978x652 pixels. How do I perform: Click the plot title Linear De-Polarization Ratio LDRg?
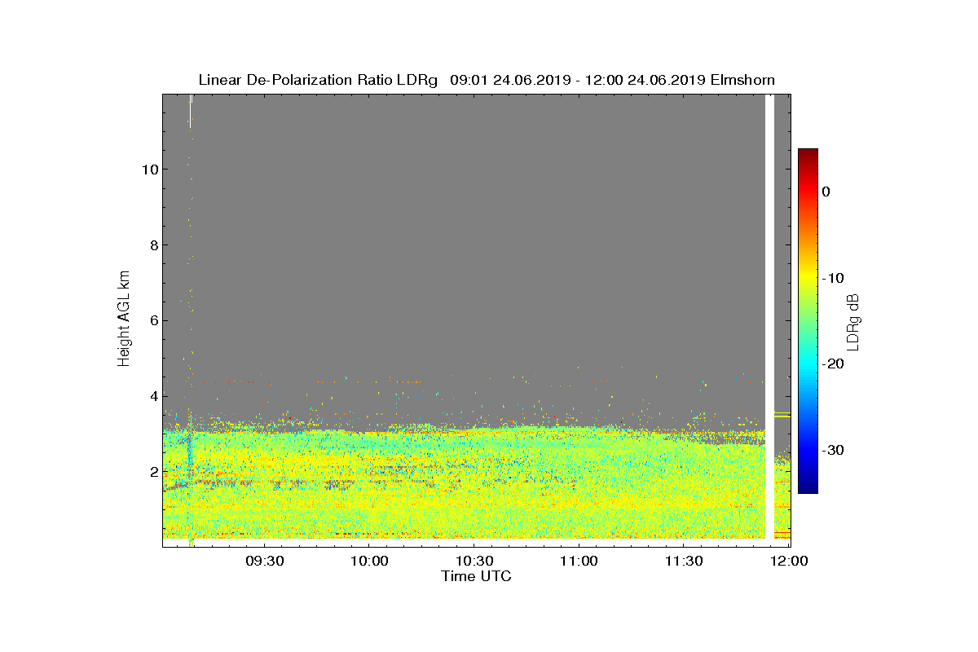click(318, 80)
